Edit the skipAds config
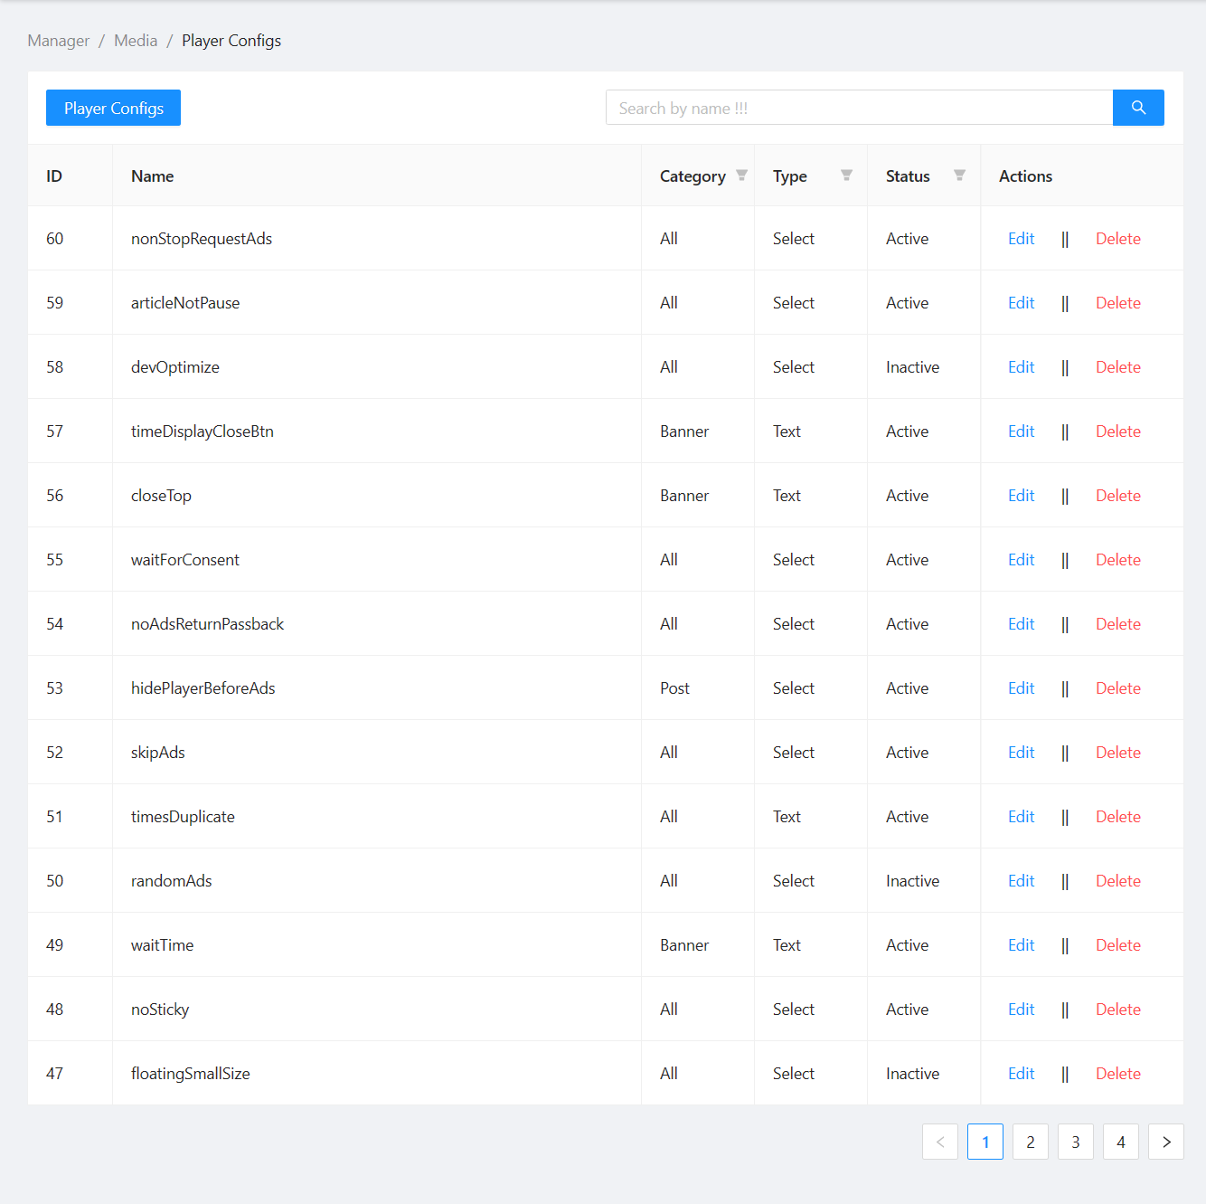 (1022, 753)
